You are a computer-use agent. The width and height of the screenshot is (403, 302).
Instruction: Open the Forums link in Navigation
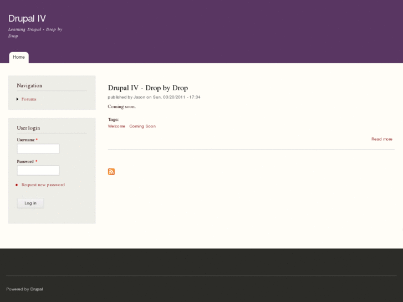29,99
